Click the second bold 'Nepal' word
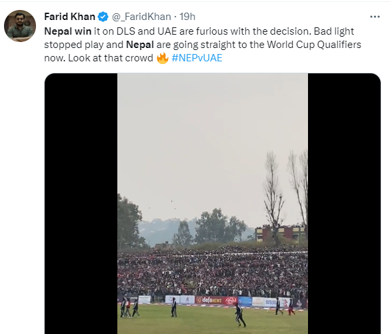Screen dimensions: 390x334 (x=140, y=45)
